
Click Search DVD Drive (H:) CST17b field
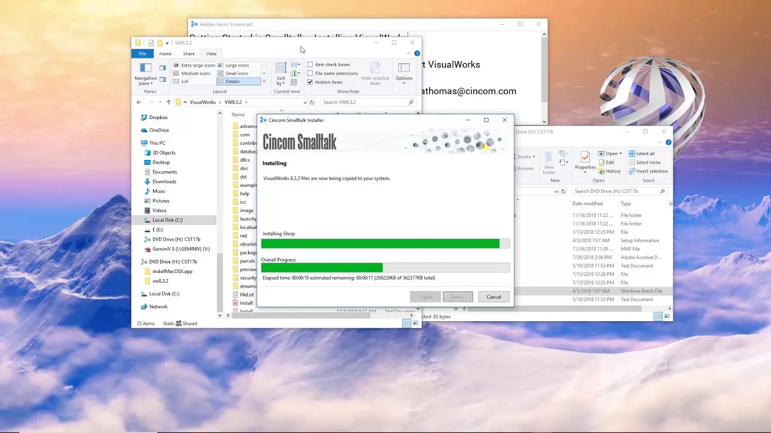coord(619,191)
